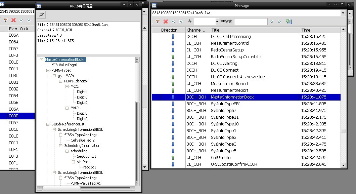Collapse the SIBSb-ReferenceList tree node
Image resolution: width=356 pixels, height=194 pixels.
click(48, 124)
